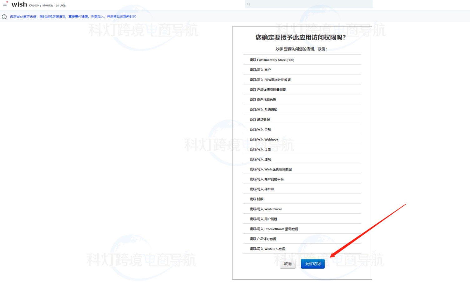Click the search magnifier icon

coord(248,4)
